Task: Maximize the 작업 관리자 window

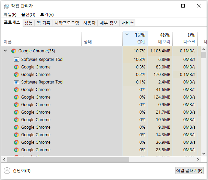Action: click(183, 6)
